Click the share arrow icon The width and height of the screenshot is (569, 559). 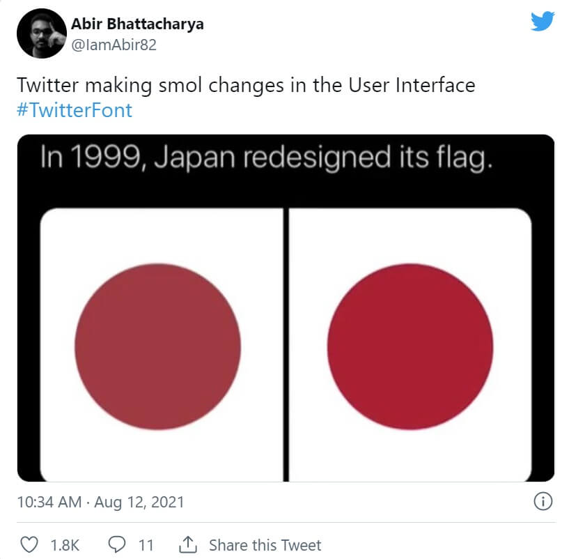[x=188, y=544]
